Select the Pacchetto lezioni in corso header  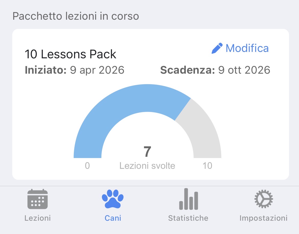pyautogui.click(x=76, y=16)
